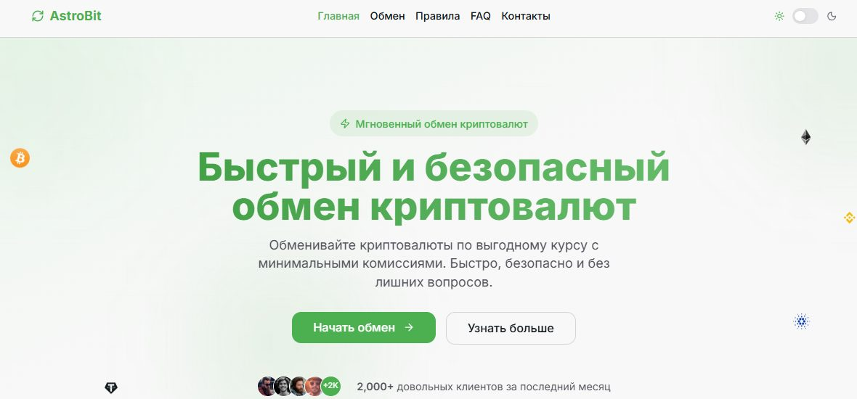Click the floating Tether gem icon
Image resolution: width=857 pixels, height=399 pixels.
click(x=111, y=388)
